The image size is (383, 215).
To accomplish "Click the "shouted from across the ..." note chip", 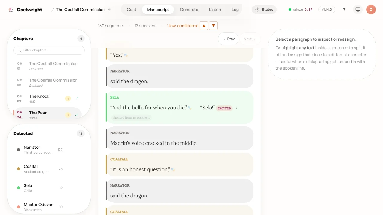I will click(x=131, y=118).
